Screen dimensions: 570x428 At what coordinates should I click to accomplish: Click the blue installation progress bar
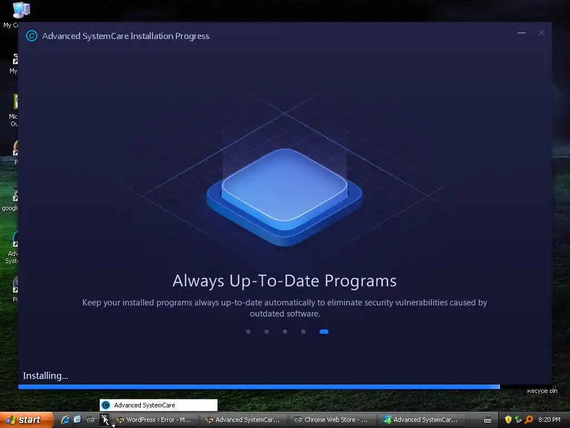259,387
